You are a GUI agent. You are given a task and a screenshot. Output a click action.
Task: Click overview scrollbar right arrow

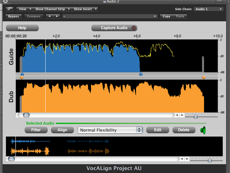pyautogui.click(x=187, y=159)
